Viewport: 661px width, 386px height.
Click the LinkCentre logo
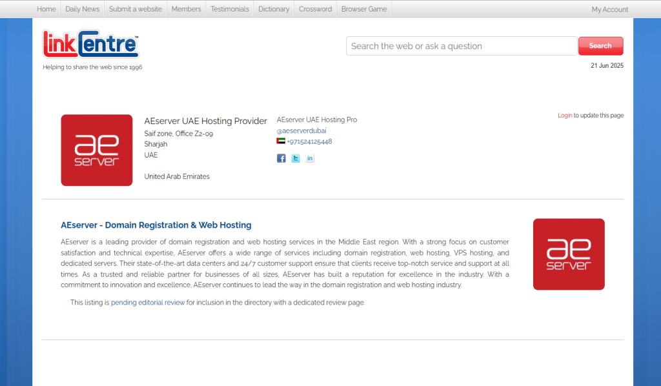tap(90, 44)
